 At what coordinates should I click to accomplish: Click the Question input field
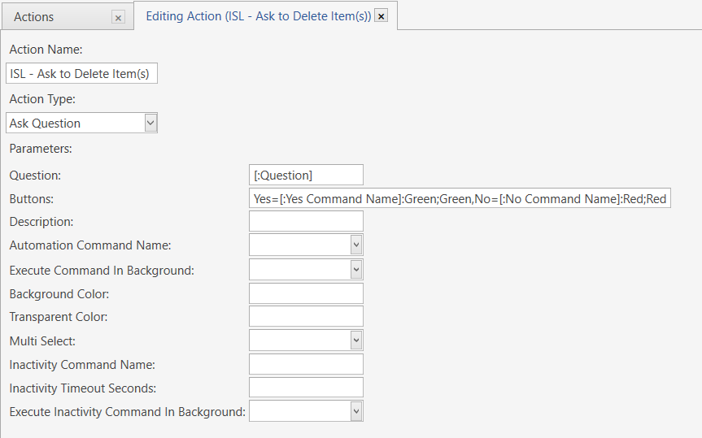point(306,175)
